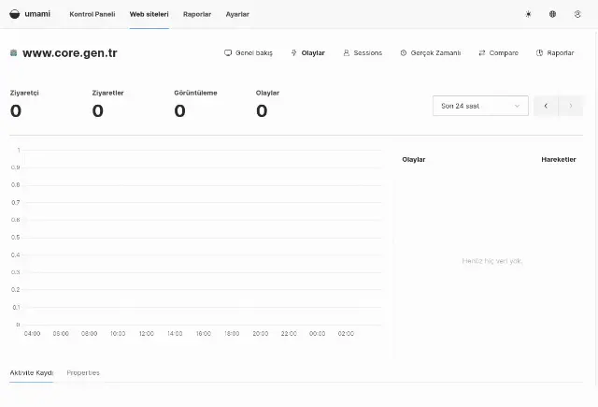Click the Ziyaretçi metric value
Screen dimensions: 598x407
tap(16, 111)
